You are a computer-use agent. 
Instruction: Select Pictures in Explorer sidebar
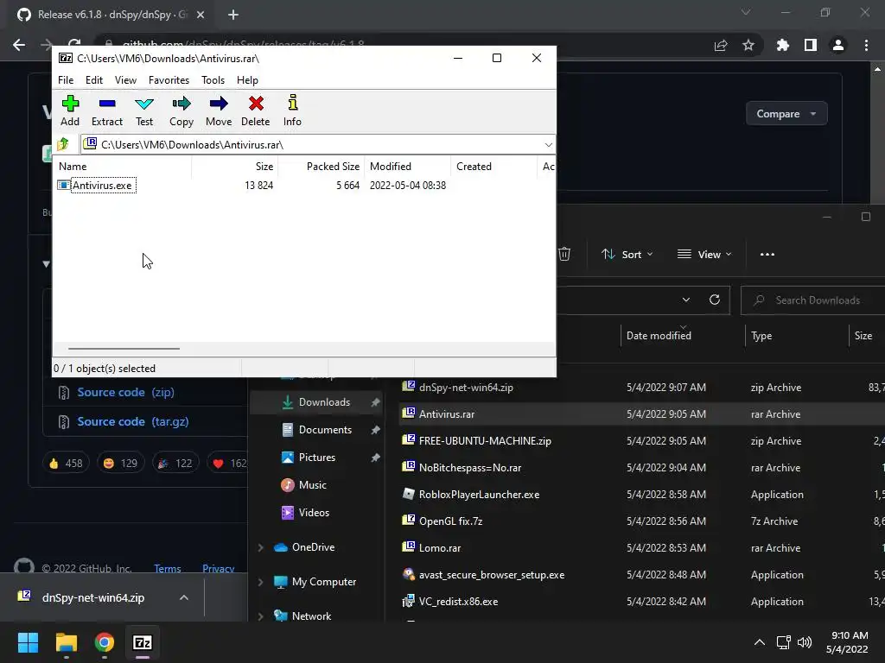coord(316,458)
